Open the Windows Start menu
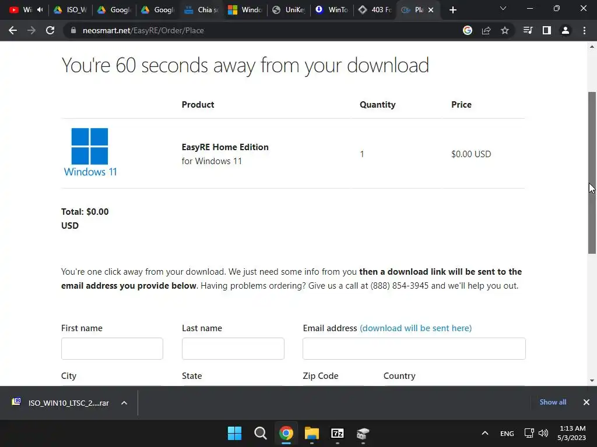This screenshot has width=597, height=447. (x=234, y=433)
